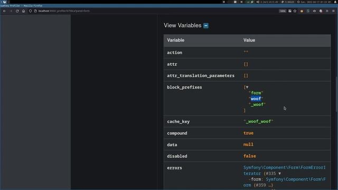Click the clock date in the system bar
The height and width of the screenshot is (190, 338).
tap(315, 2)
